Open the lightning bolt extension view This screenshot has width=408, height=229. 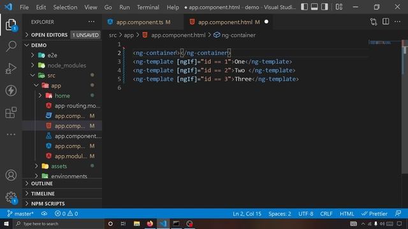coord(11,90)
